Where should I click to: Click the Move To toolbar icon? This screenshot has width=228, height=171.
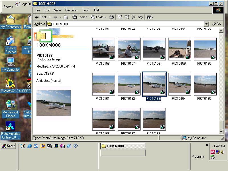coord(120,17)
